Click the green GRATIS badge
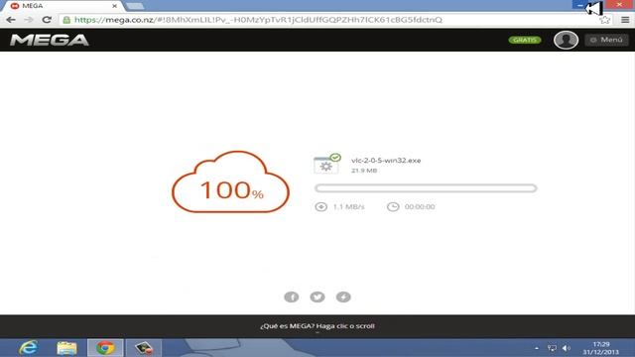Screen dimensions: 635x357 (525, 40)
